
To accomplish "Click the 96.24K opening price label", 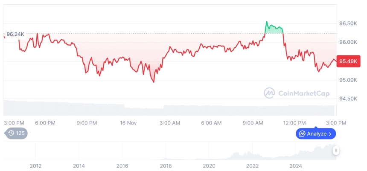I will tap(15, 34).
